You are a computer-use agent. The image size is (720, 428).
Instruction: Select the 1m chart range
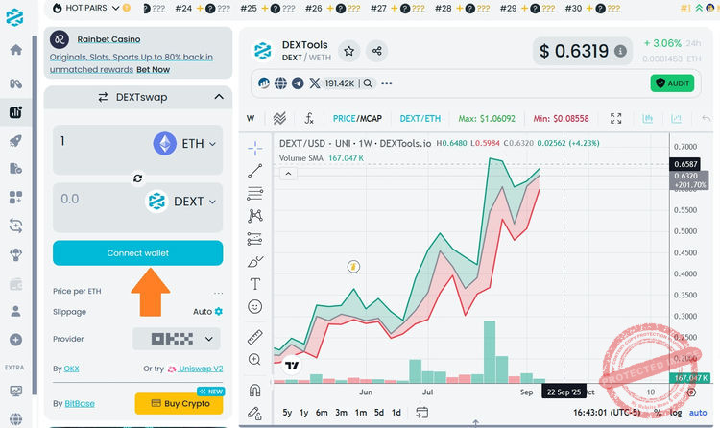tap(361, 413)
